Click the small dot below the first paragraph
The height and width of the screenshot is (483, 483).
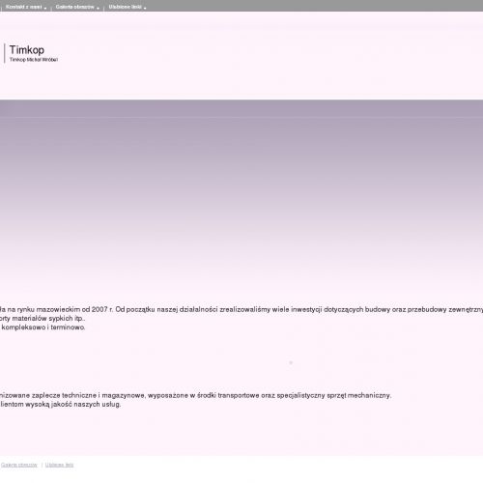tap(291, 362)
